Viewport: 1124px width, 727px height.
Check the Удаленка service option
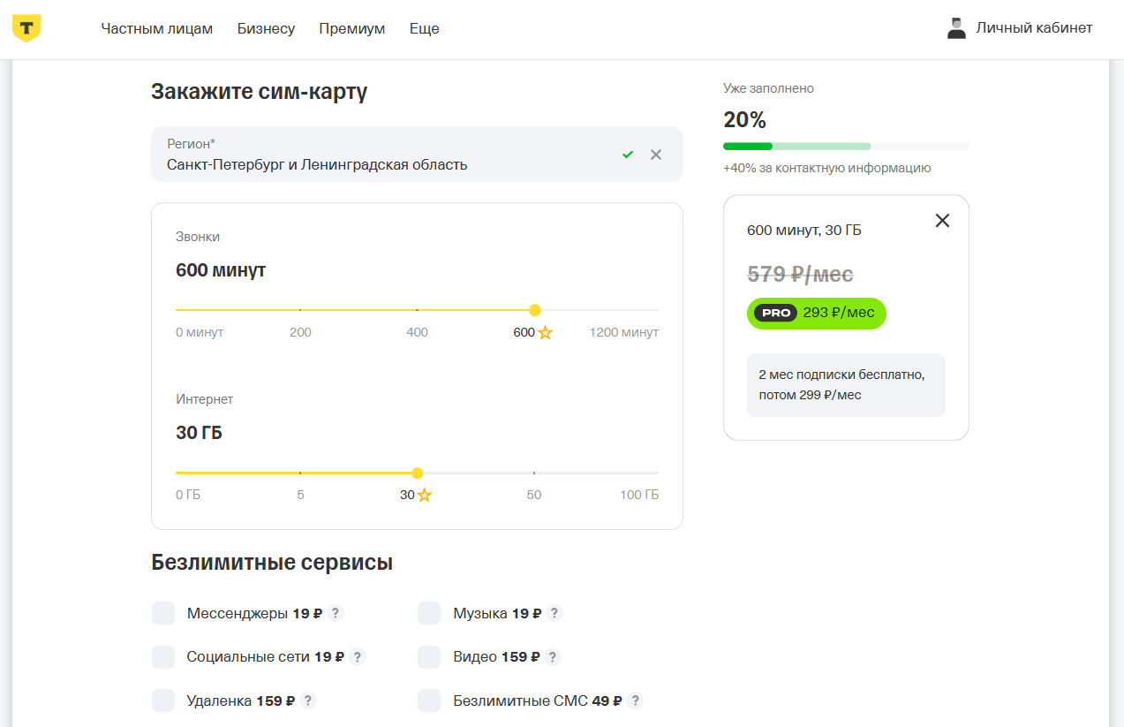coord(163,700)
